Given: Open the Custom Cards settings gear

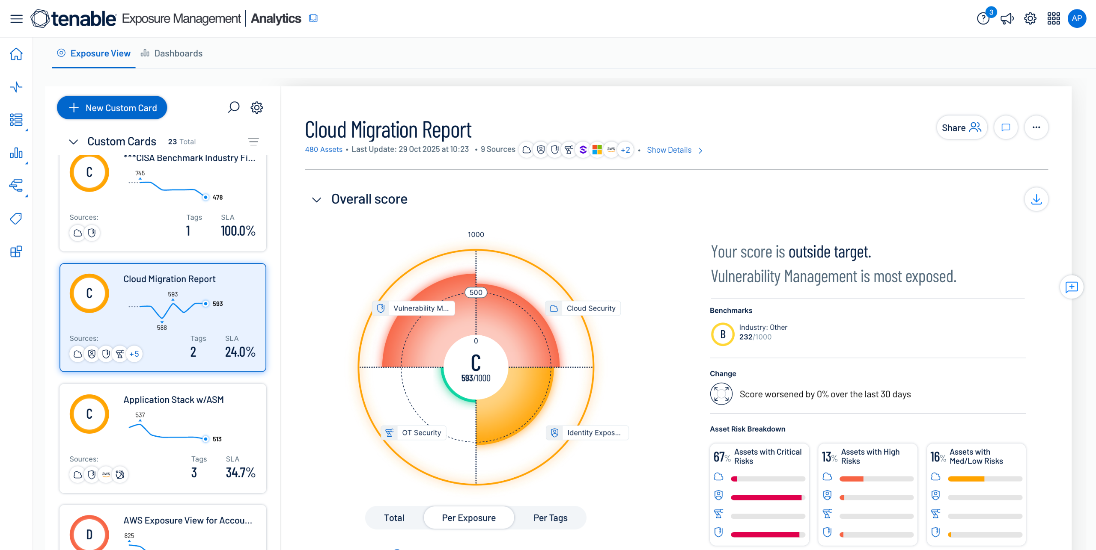Looking at the screenshot, I should [x=256, y=107].
